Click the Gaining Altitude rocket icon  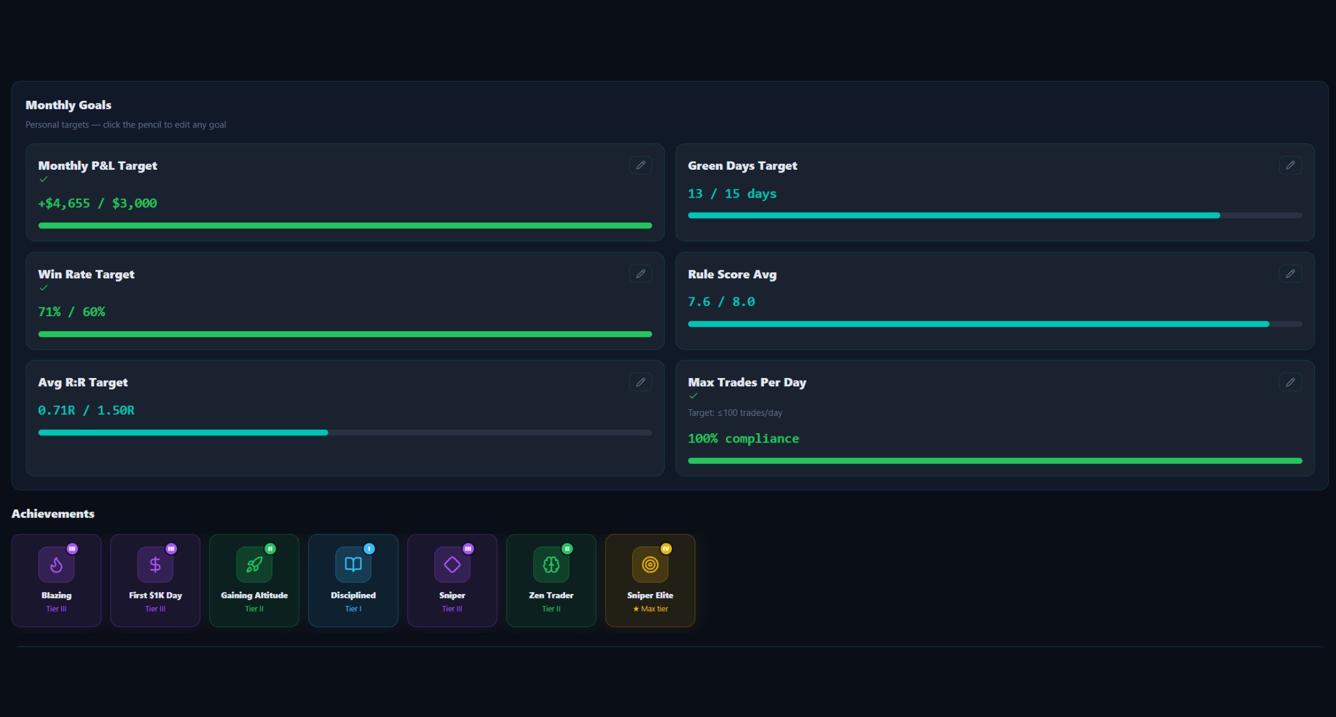point(254,564)
